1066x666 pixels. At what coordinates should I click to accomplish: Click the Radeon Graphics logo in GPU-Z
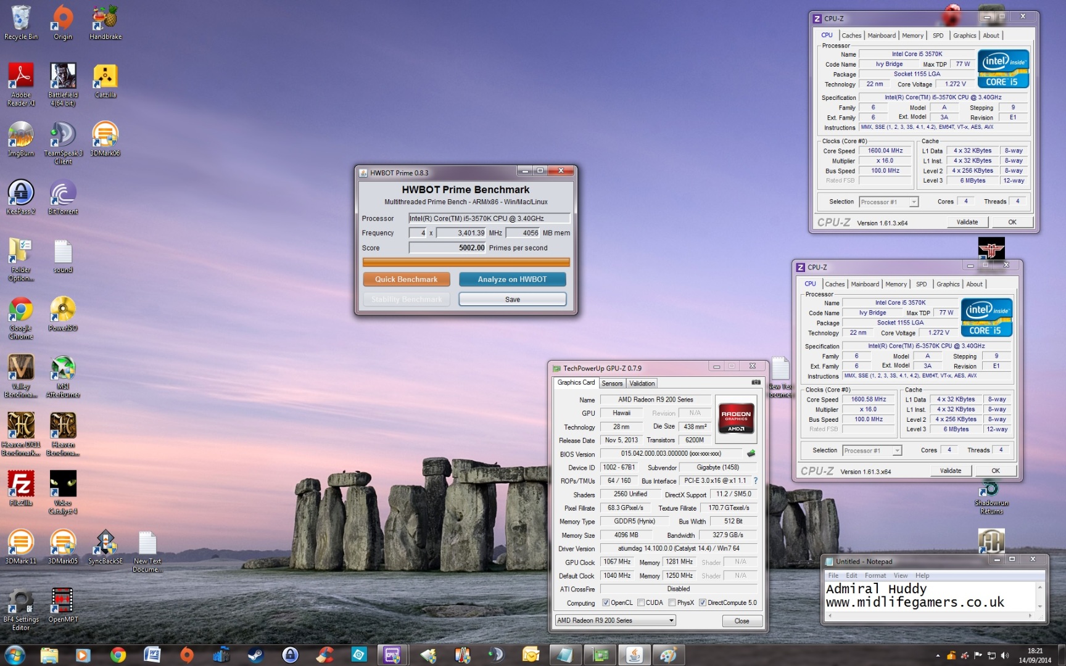tap(735, 419)
